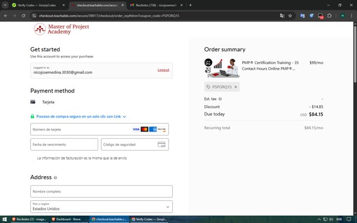Viewport: 357px width, 223px height.
Task: Click the page vertical scrollbar
Action: [355, 54]
